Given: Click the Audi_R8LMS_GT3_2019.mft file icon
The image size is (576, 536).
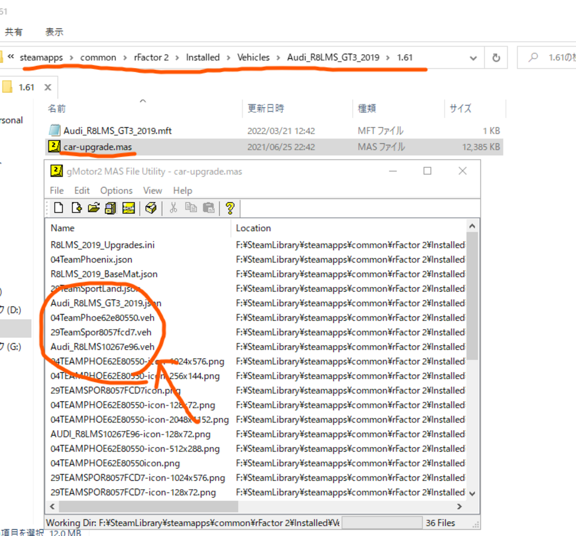Looking at the screenshot, I should (54, 130).
